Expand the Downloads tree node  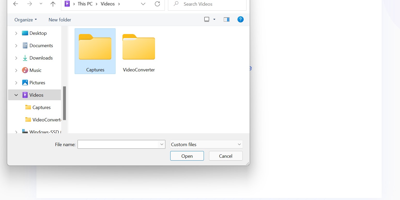coord(16,58)
